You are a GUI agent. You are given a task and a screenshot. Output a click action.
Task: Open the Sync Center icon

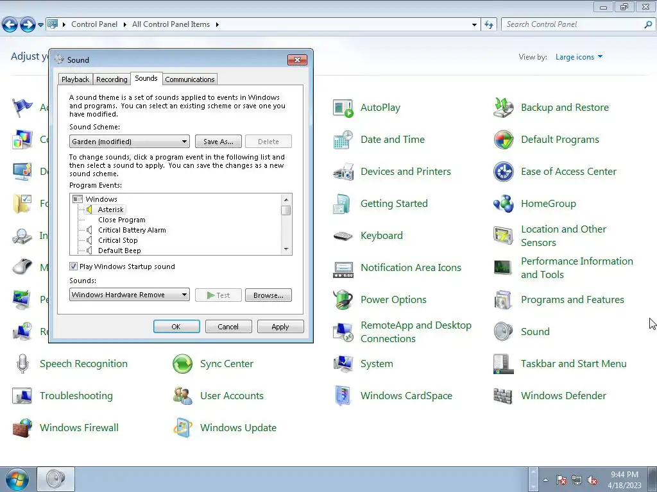point(183,364)
